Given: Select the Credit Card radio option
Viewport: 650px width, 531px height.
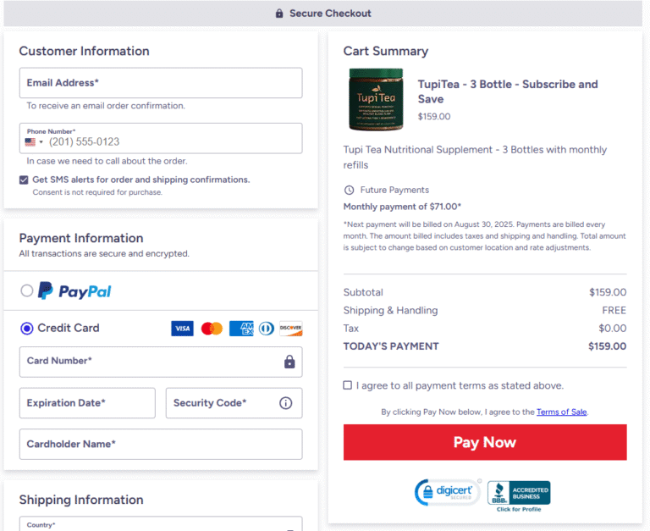Looking at the screenshot, I should tap(27, 329).
